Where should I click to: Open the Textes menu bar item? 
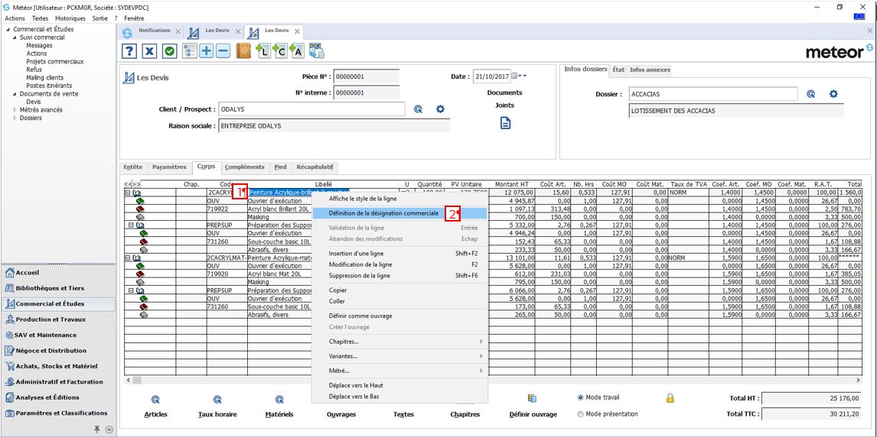coord(41,18)
